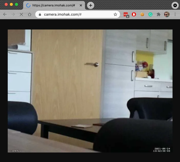This screenshot has height=162, width=180.
Task: Open the Chrome profile avatar
Action: pyautogui.click(x=167, y=14)
